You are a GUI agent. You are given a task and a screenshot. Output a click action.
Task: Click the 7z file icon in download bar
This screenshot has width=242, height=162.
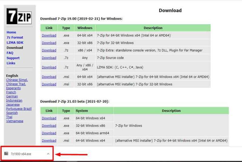[6, 154]
